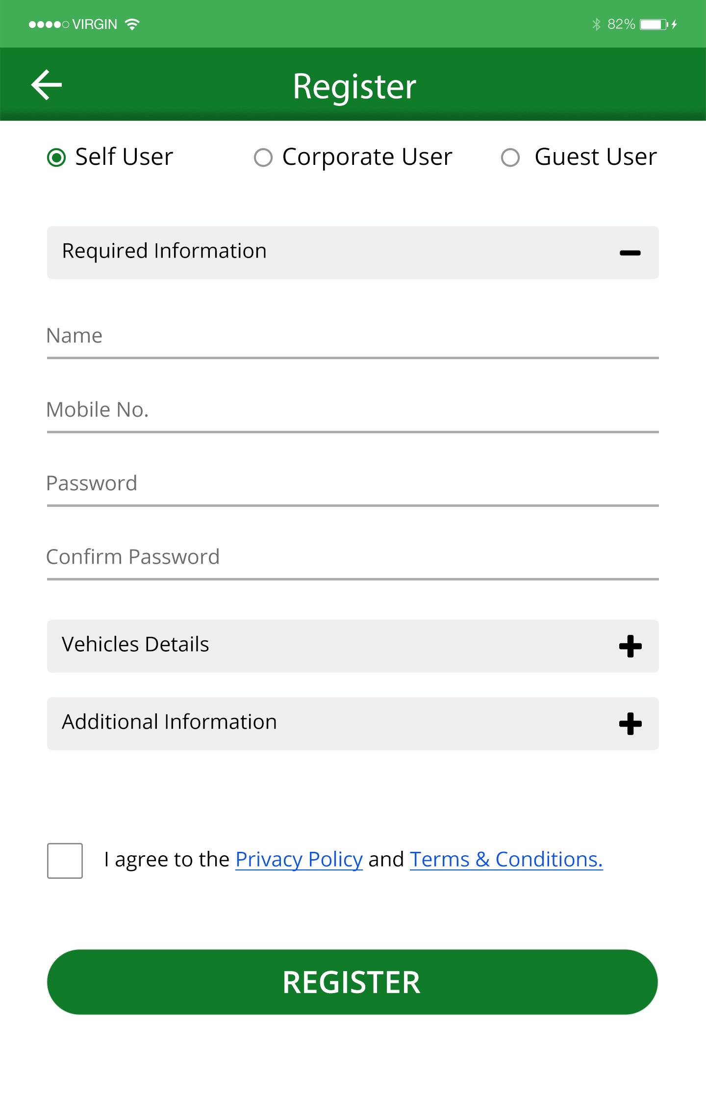The width and height of the screenshot is (706, 1104).
Task: Tap the battery indicator icon
Action: (x=653, y=25)
